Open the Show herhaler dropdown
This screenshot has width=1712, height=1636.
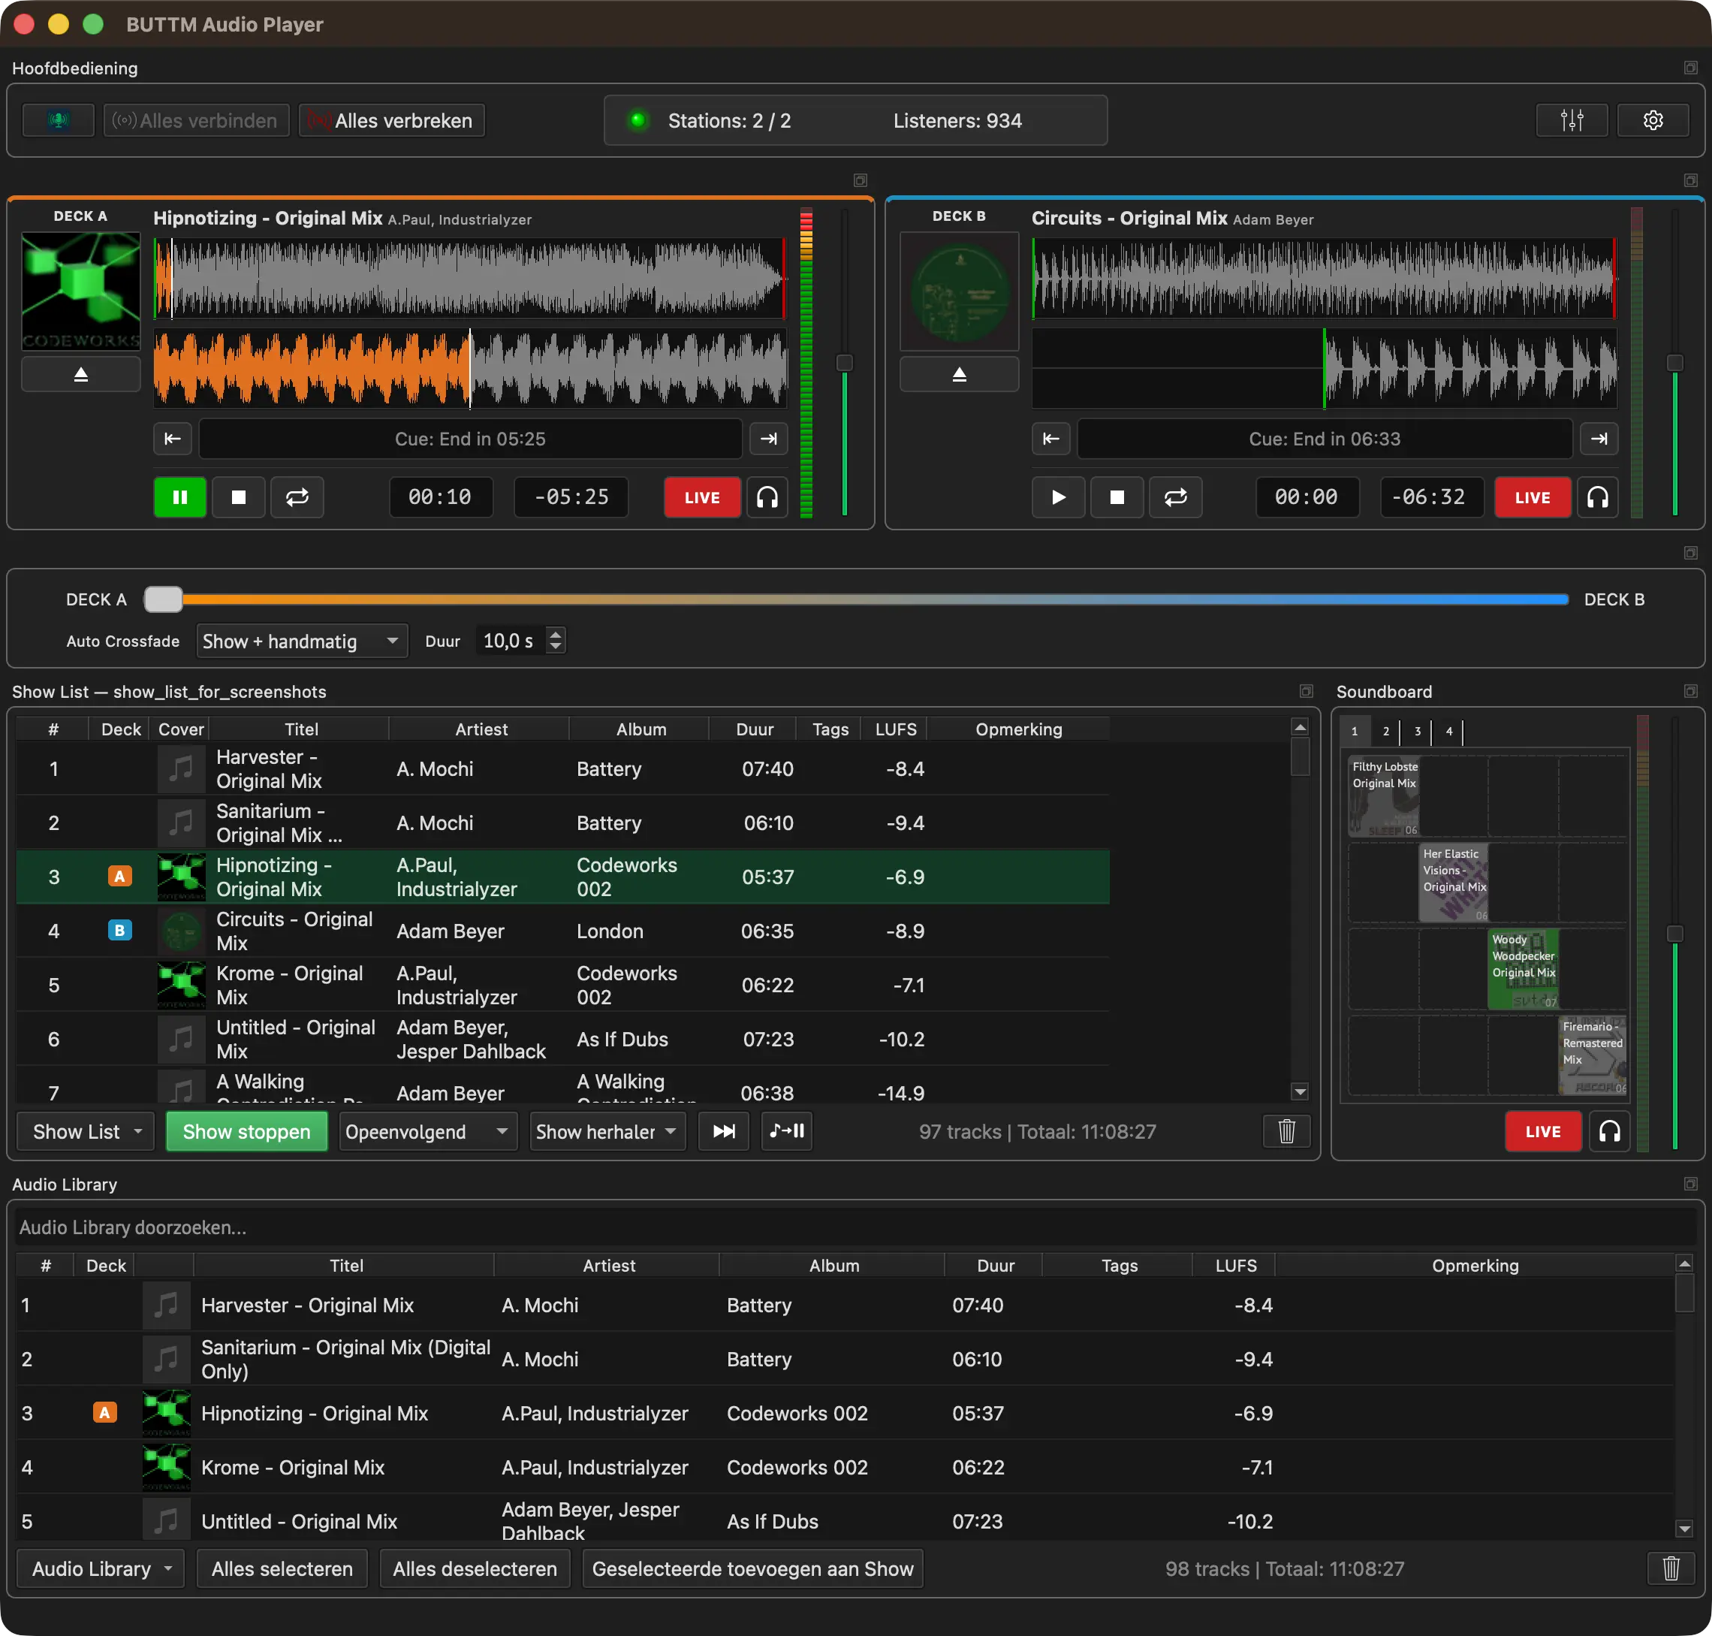tap(607, 1131)
